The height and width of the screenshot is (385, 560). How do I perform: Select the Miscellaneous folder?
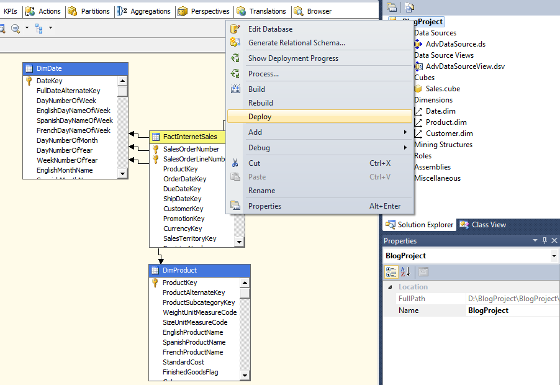(x=438, y=178)
